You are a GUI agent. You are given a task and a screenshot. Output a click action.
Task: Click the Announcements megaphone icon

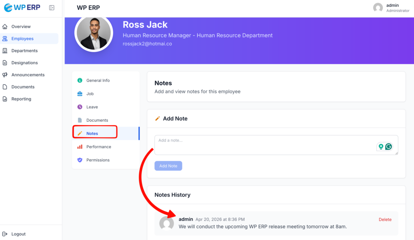coord(5,75)
